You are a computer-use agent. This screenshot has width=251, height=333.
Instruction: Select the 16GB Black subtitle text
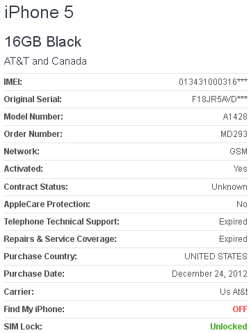point(43,42)
